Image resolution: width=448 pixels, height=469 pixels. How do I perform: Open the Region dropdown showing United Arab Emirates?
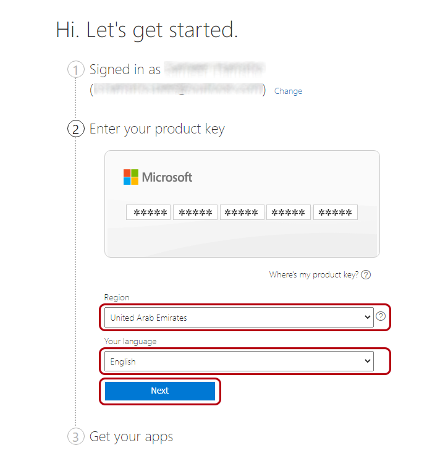(x=239, y=318)
